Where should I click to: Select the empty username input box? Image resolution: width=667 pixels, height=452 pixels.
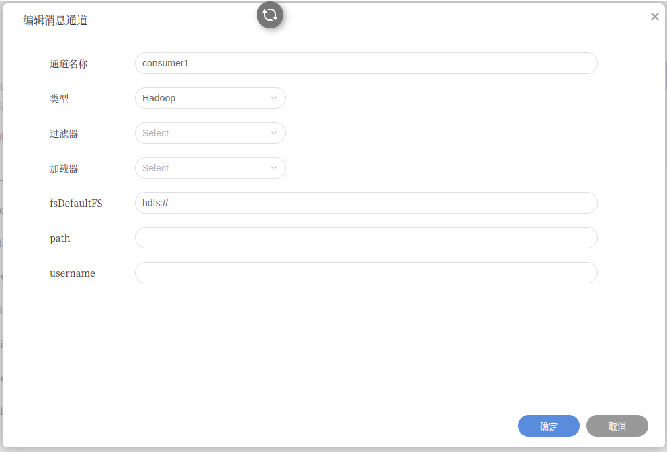[x=366, y=273]
